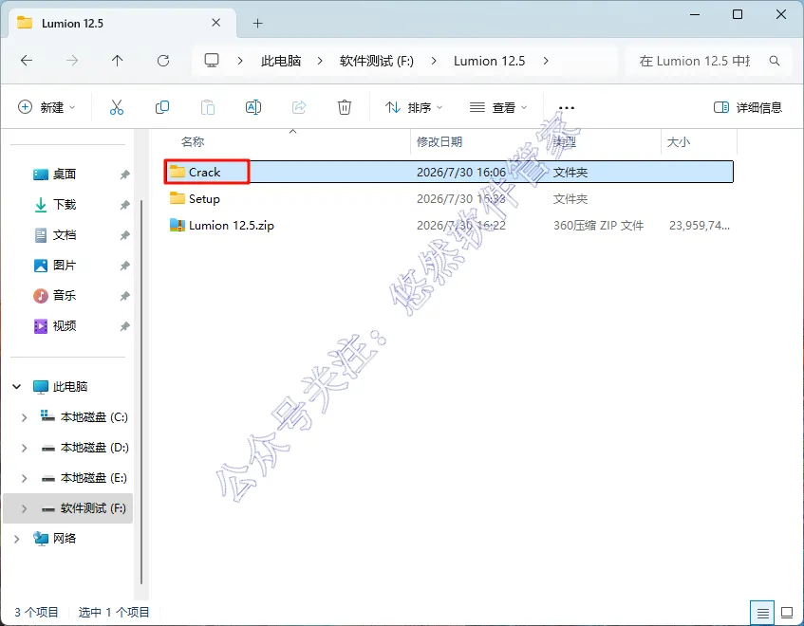Select Lumion 12.5.zip file name
804x626 pixels.
tap(232, 226)
